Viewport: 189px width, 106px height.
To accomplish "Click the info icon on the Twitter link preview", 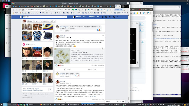I will click(102, 49).
